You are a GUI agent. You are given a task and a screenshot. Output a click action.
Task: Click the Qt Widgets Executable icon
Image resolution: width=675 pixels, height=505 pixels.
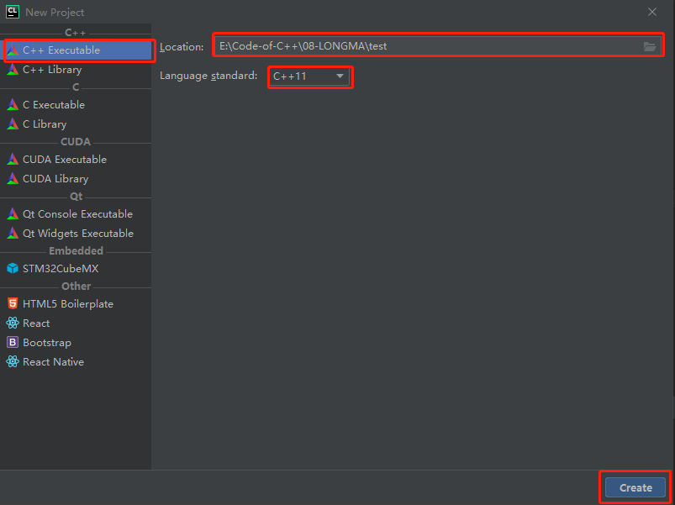pos(13,233)
